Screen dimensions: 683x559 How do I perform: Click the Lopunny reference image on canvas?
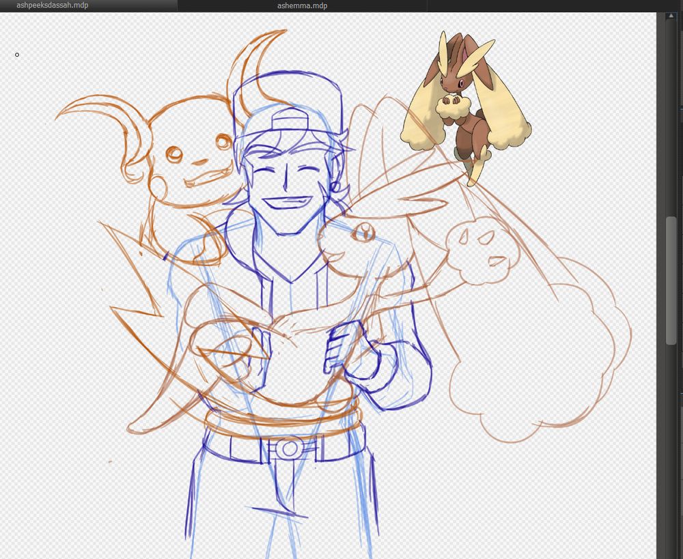466,109
